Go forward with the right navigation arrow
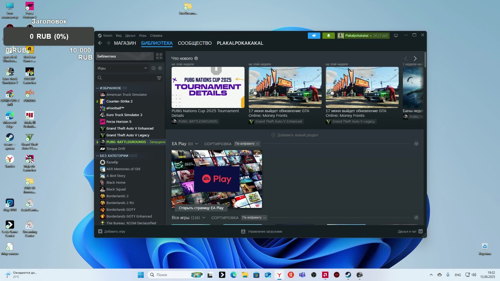Viewport: 500px width, 281px height. [108, 43]
